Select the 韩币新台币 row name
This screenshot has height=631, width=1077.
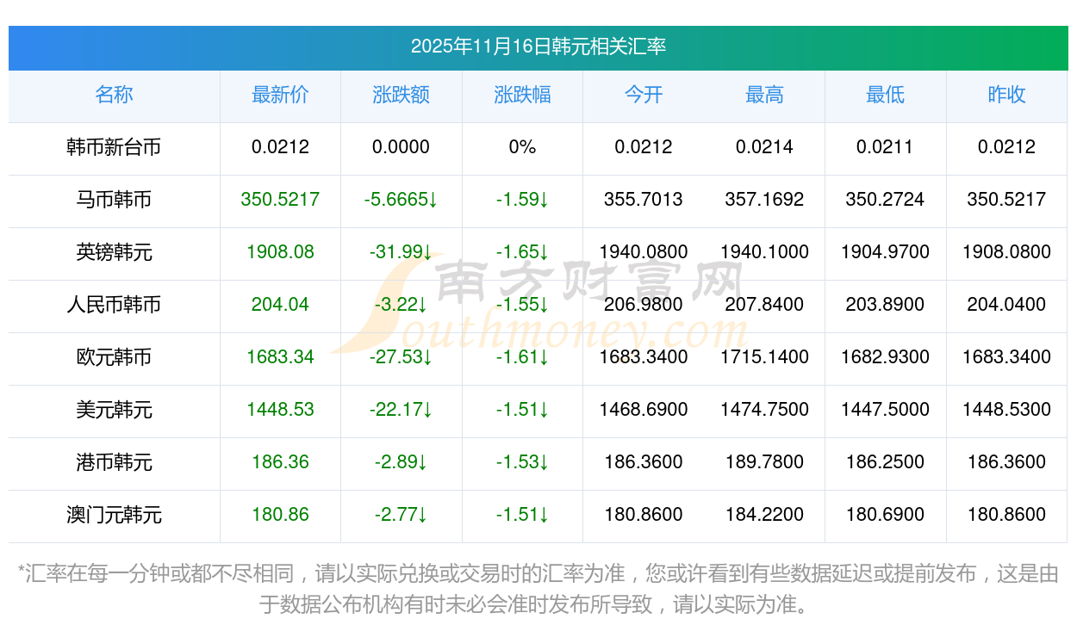click(x=114, y=147)
